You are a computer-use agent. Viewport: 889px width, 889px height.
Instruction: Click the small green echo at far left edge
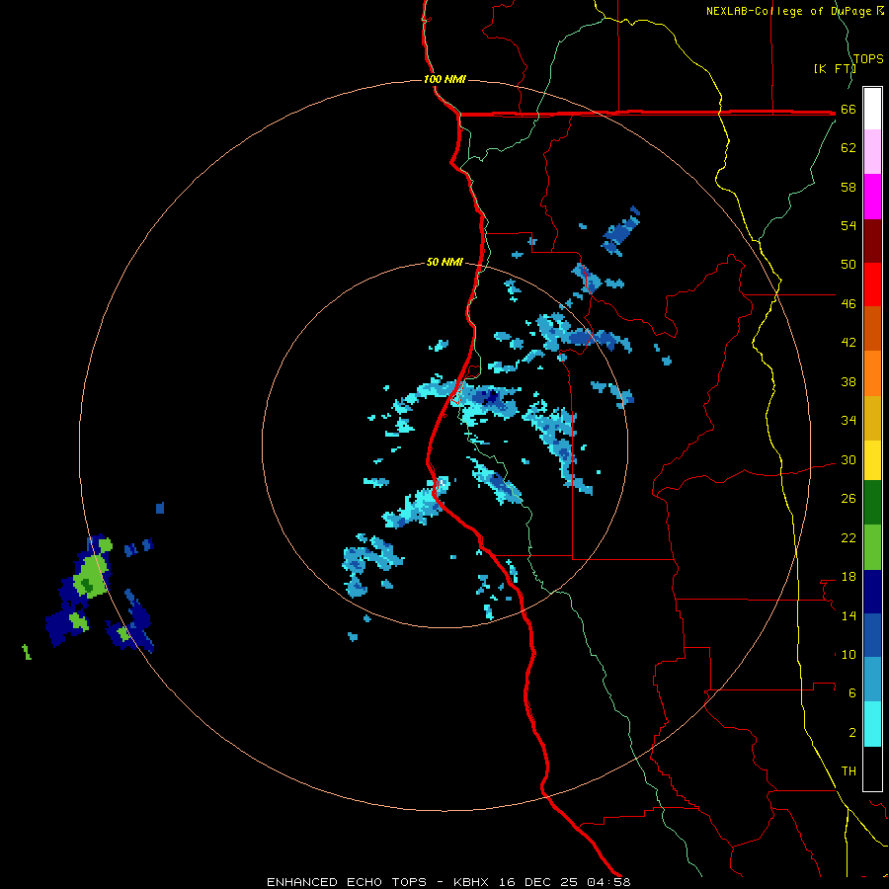(x=27, y=652)
